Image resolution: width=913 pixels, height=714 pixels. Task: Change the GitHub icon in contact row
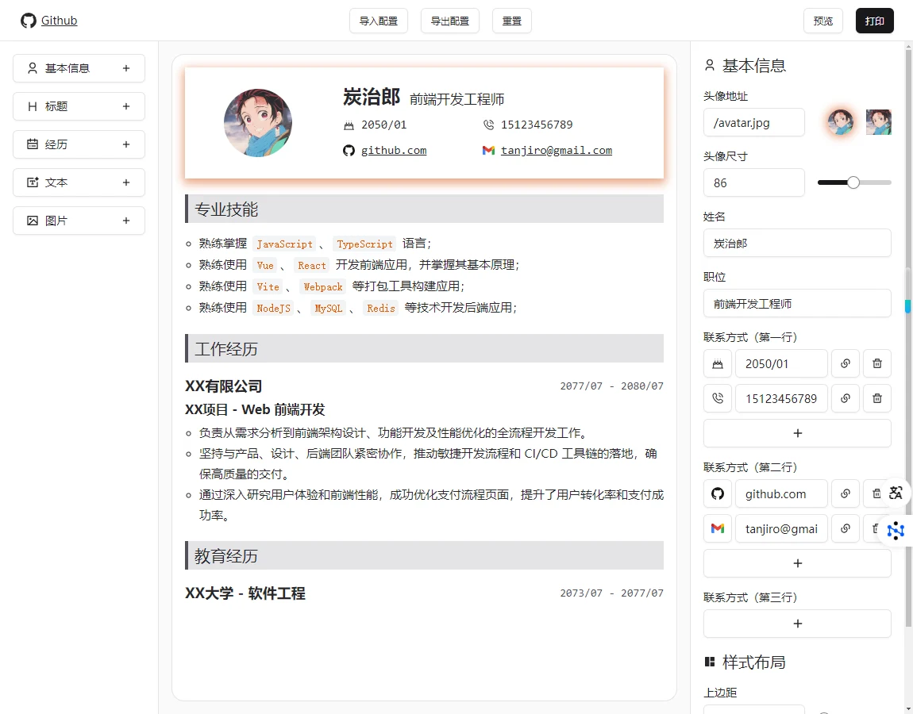click(718, 494)
